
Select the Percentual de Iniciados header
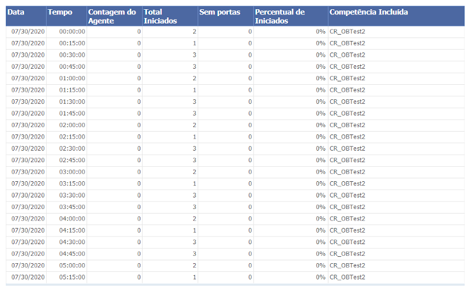coord(291,16)
